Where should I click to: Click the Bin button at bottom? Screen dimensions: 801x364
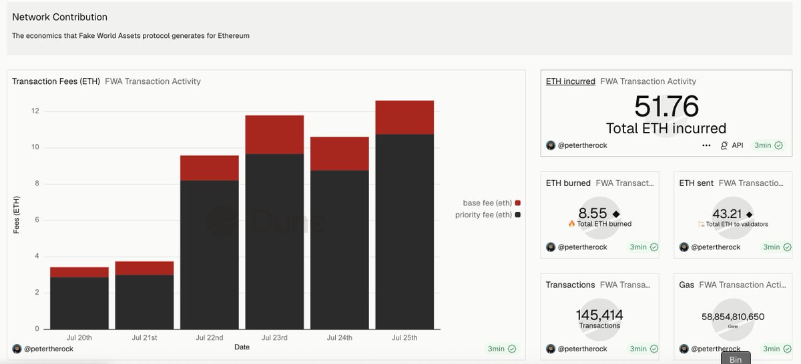[735, 359]
